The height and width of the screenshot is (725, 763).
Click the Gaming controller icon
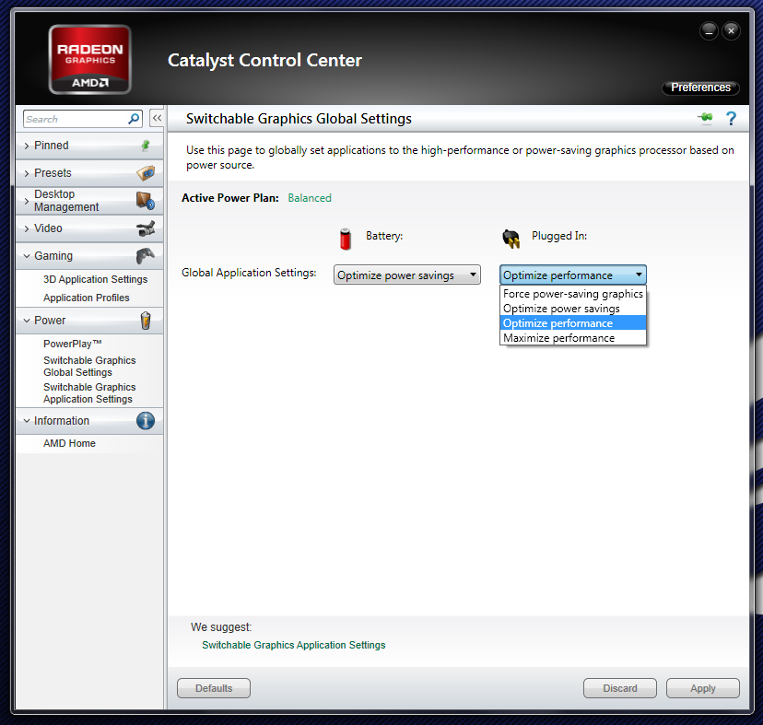pos(146,255)
